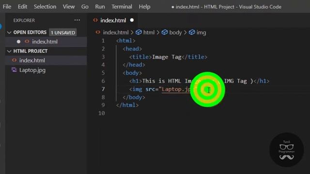The image size is (310, 174).
Task: Click the img breadcrumb element
Action: pyautogui.click(x=201, y=32)
